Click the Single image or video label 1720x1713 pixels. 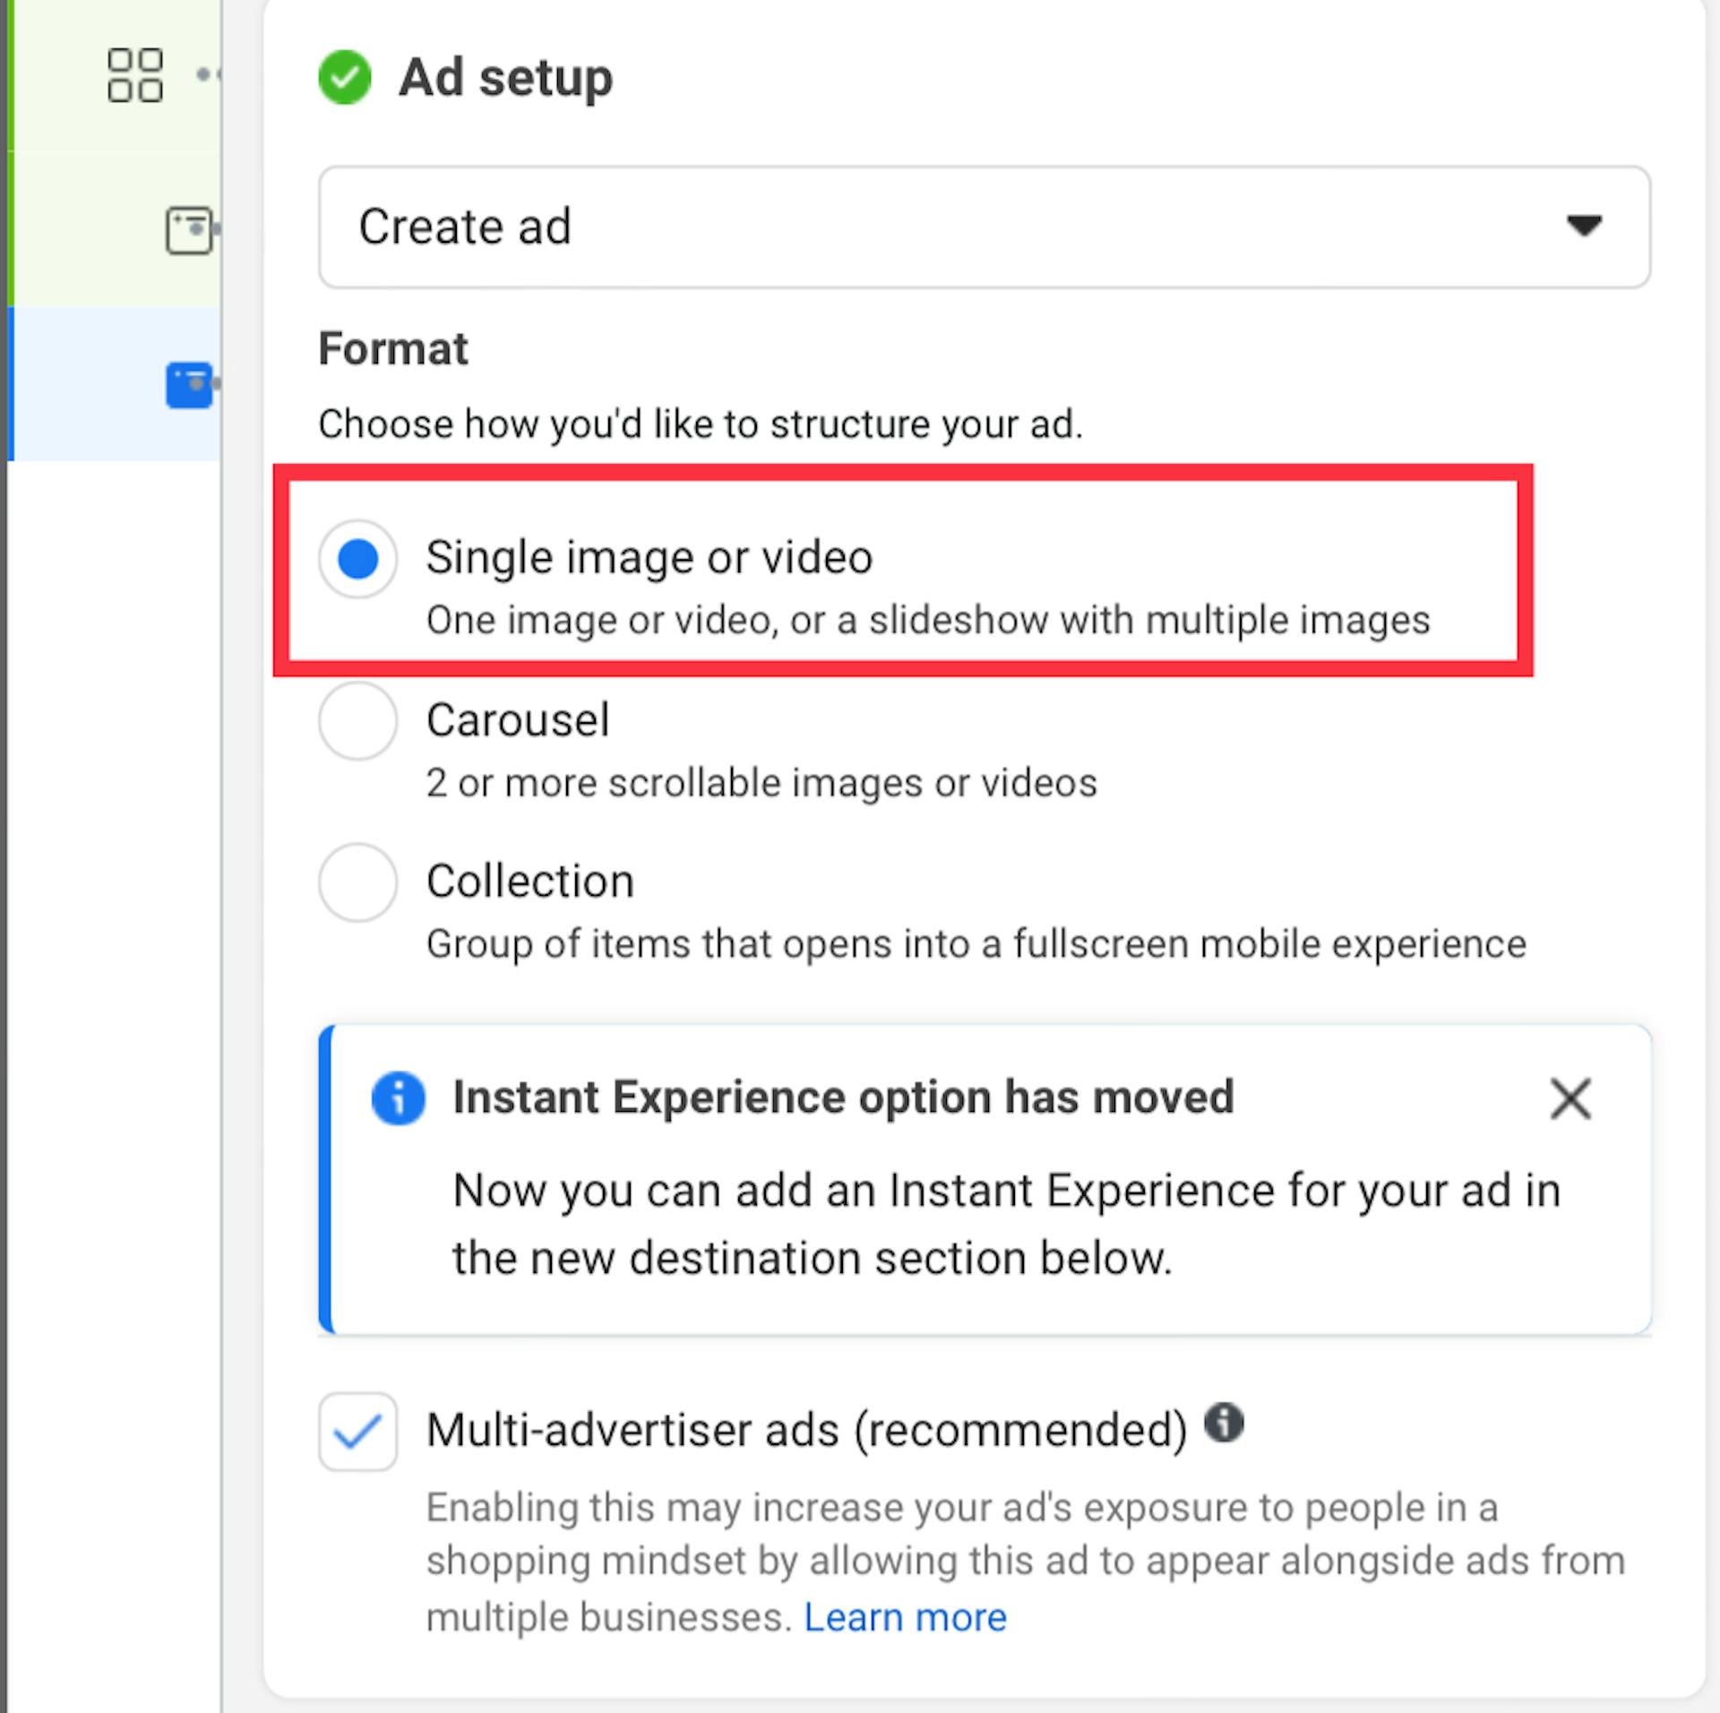tap(649, 557)
